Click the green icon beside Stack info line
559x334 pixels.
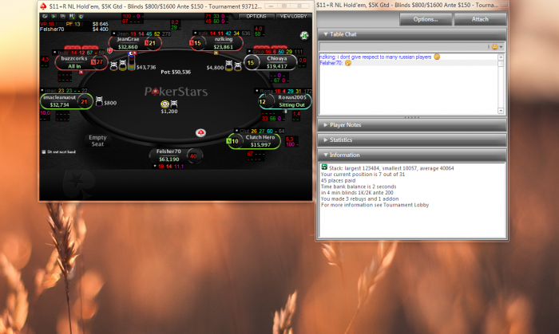coord(324,167)
